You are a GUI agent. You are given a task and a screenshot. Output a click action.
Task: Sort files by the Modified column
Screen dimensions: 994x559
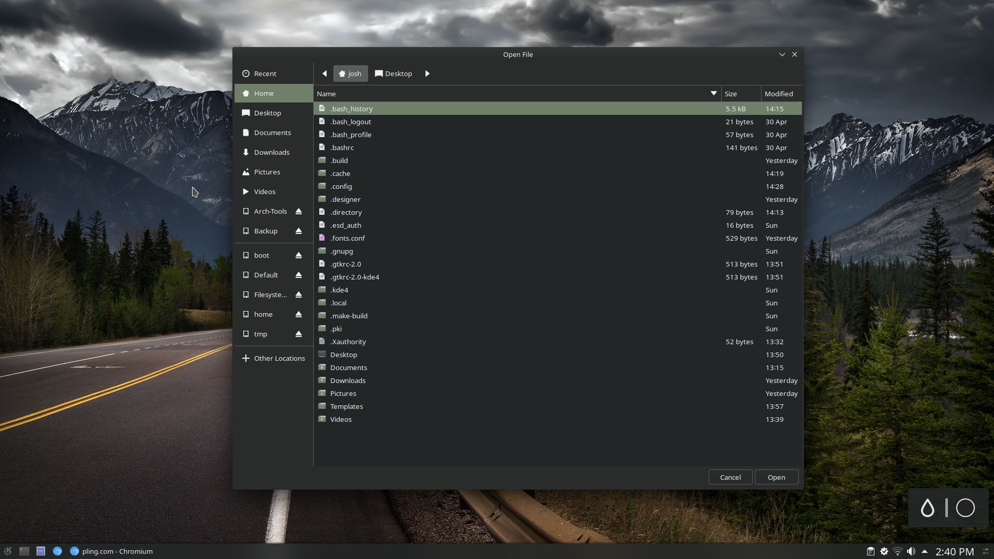782,94
